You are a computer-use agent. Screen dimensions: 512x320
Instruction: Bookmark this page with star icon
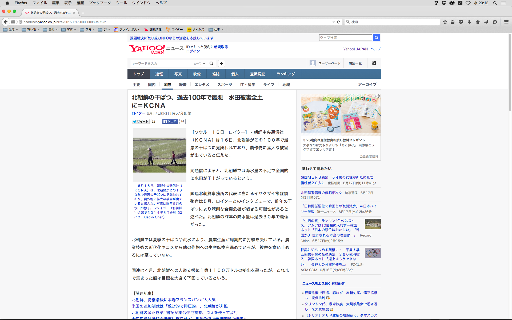445,22
